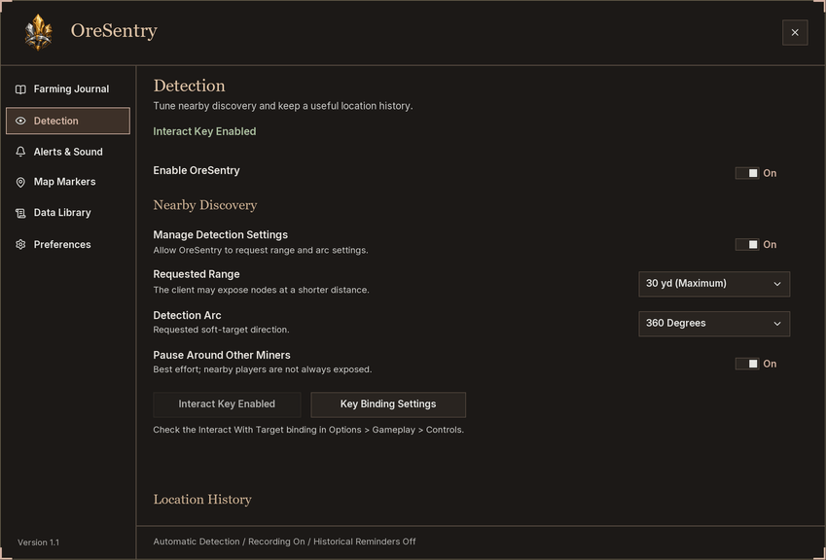This screenshot has width=826, height=560.
Task: Click the Interact Key Enabled button
Action: coord(227,404)
